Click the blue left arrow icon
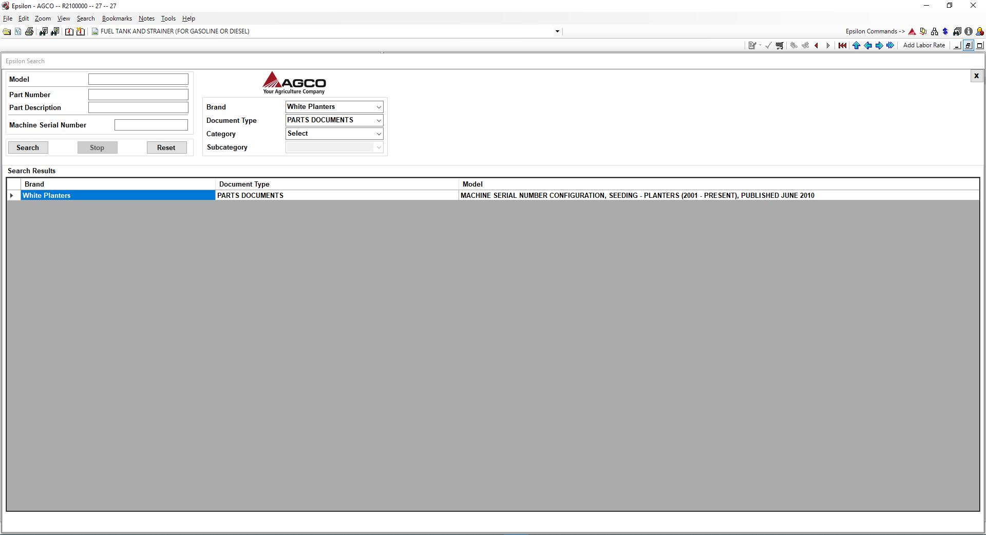Screen dimensions: 986x535 (x=868, y=45)
